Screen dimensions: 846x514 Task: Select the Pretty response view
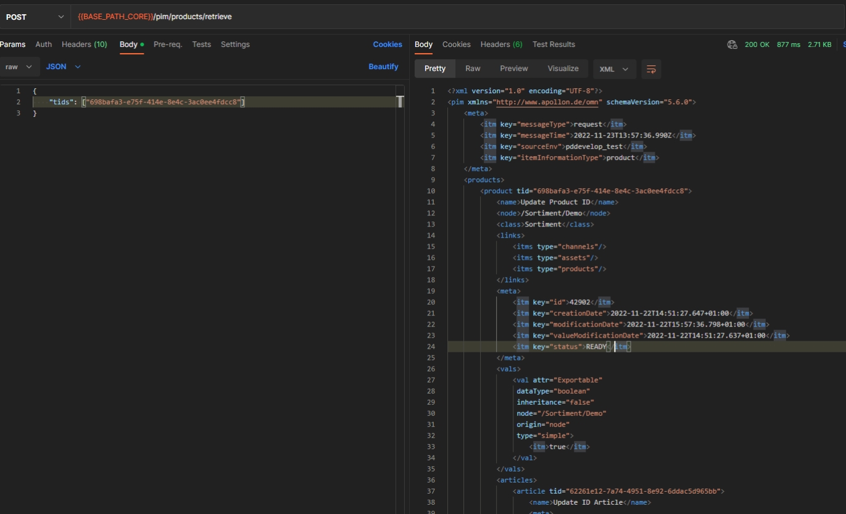(434, 68)
